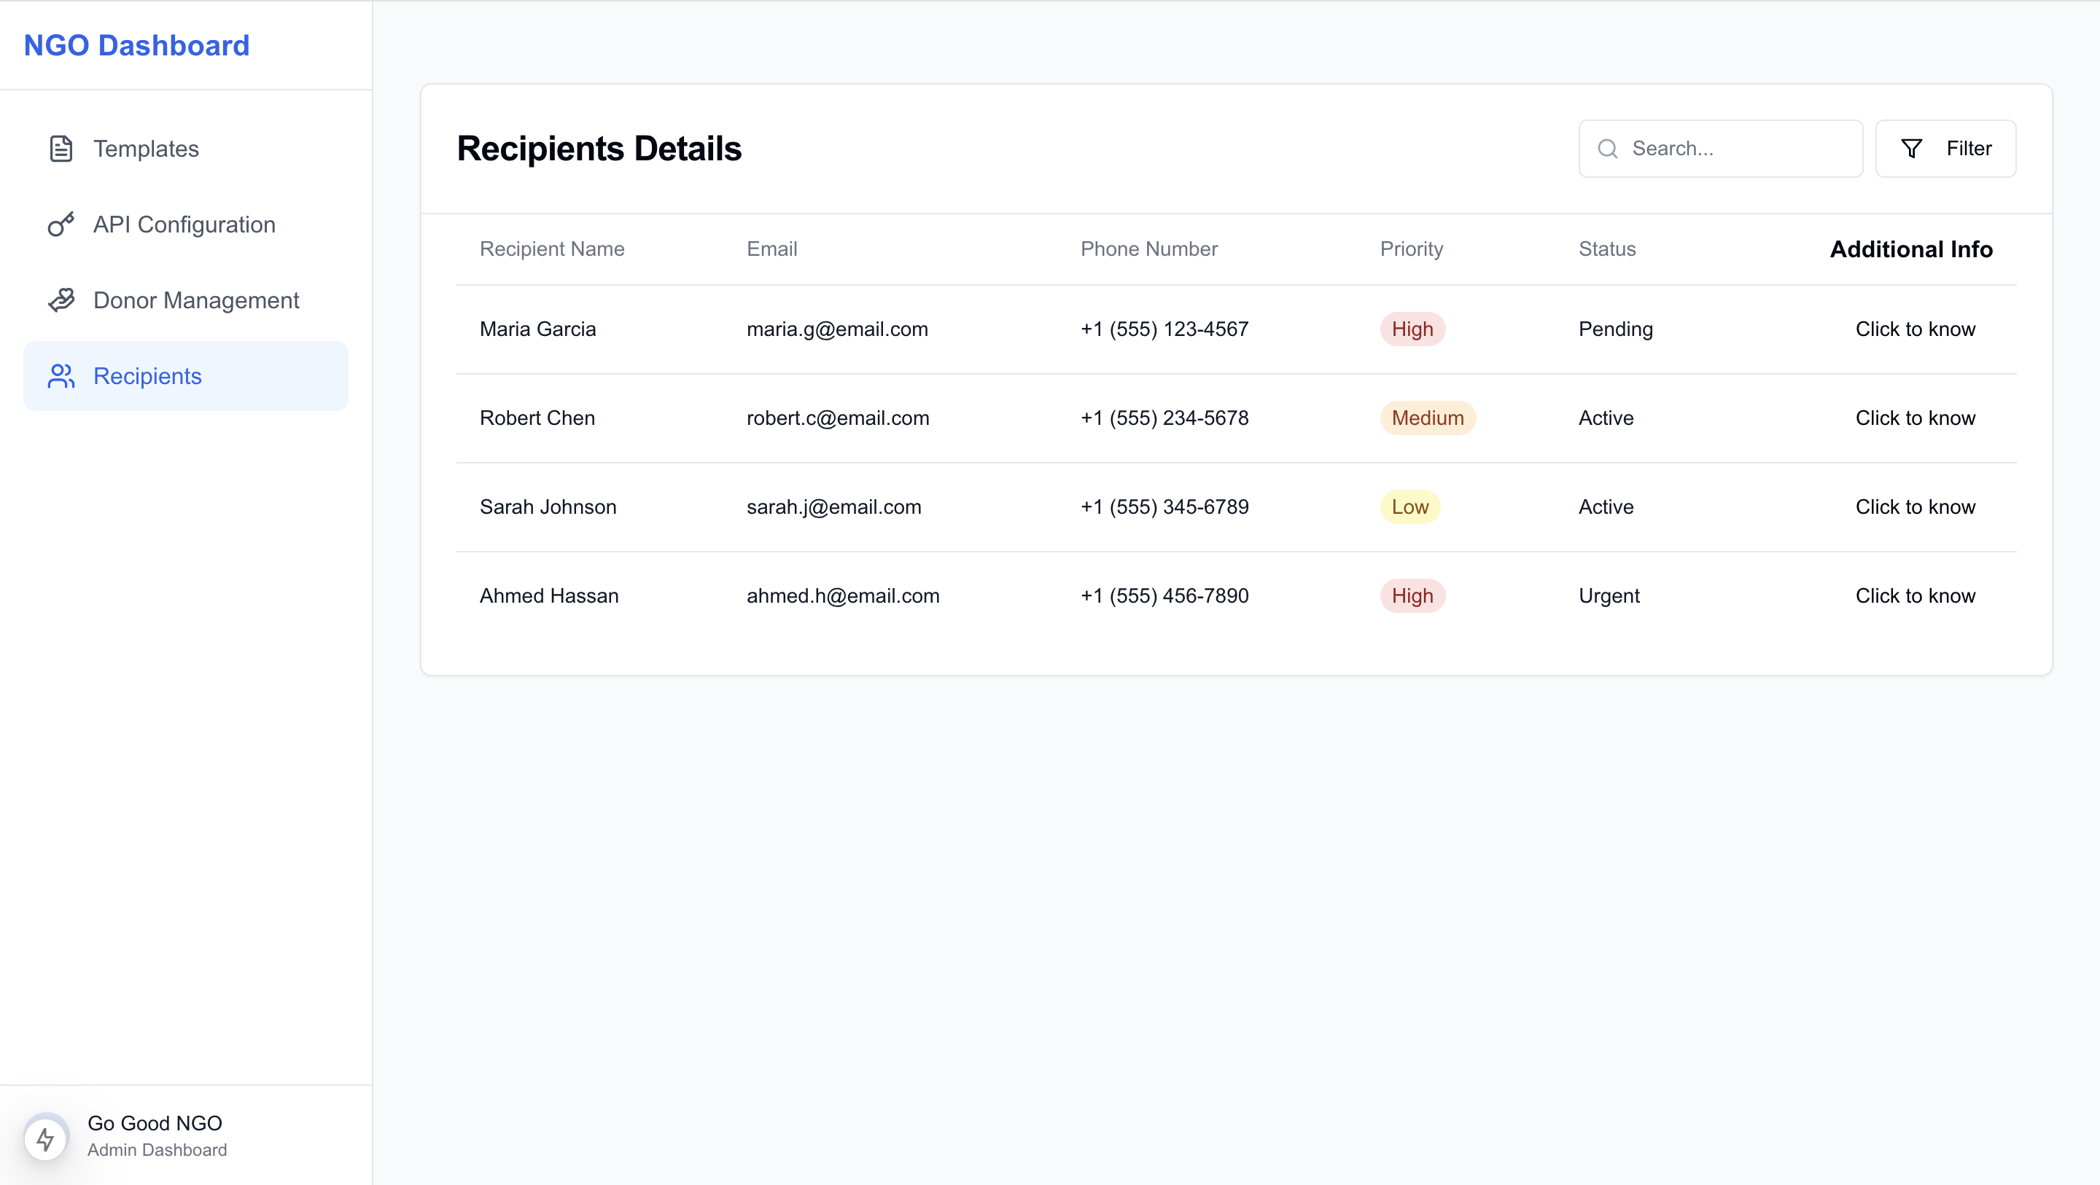Click the Recipients people icon
This screenshot has height=1185, width=2100.
click(61, 376)
